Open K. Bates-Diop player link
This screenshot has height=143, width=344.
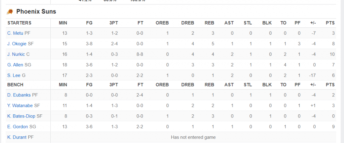(21, 116)
